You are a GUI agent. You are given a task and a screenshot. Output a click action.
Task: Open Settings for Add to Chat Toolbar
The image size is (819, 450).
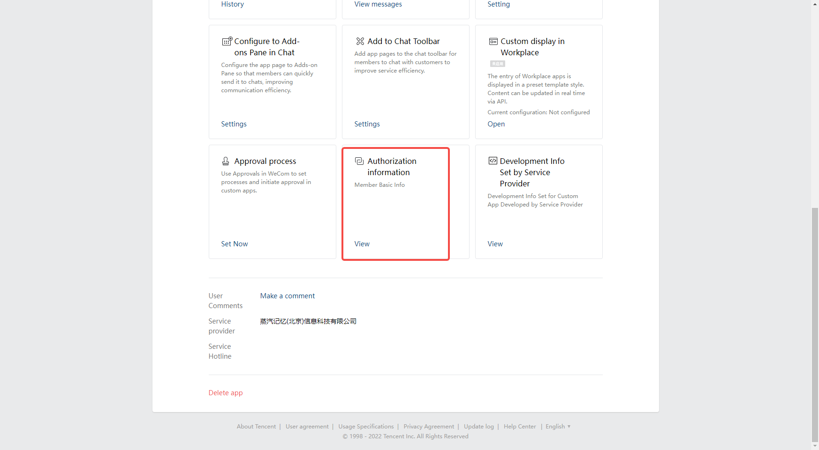[367, 124]
